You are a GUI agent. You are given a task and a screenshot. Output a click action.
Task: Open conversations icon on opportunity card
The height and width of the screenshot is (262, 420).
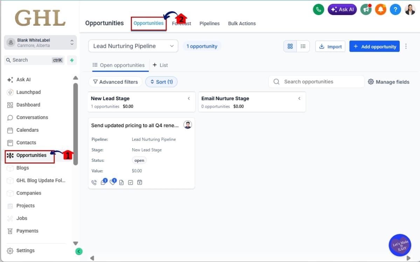coord(103,182)
